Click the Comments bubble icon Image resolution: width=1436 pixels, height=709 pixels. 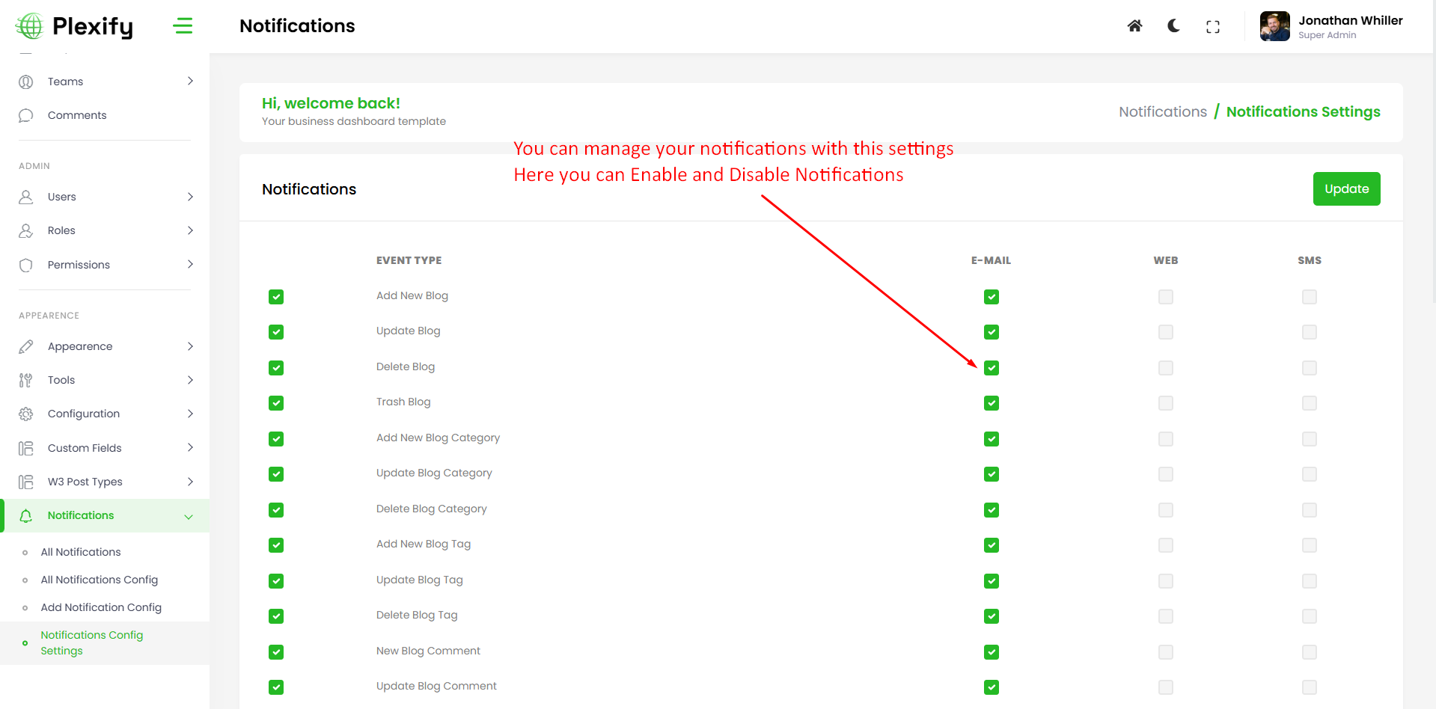point(26,115)
